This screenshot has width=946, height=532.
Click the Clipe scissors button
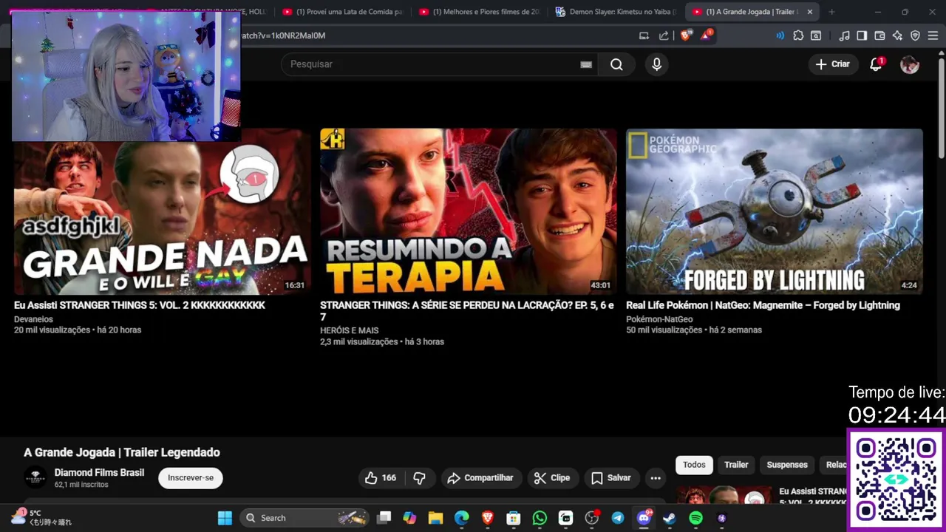click(552, 478)
